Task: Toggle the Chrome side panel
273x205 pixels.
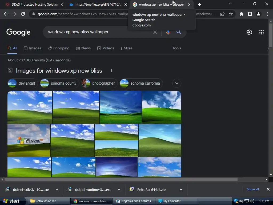Action: (250, 14)
